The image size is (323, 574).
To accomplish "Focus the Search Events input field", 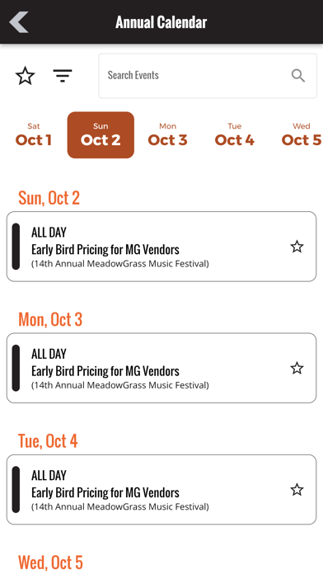I will tap(208, 76).
